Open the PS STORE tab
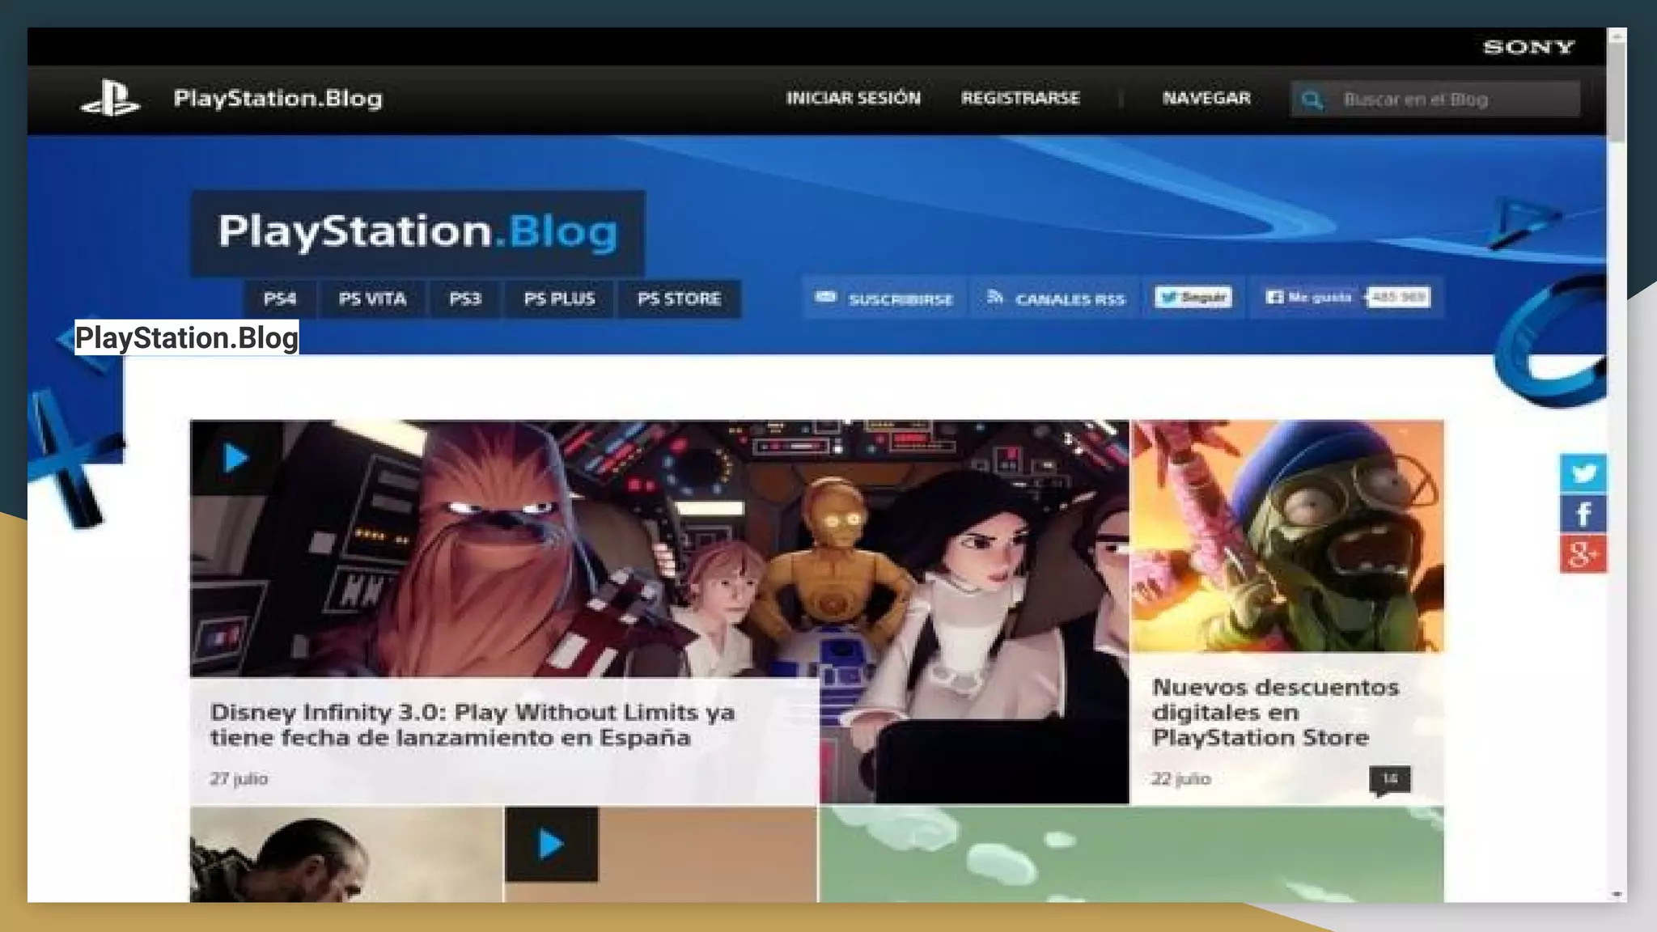The image size is (1657, 932). coord(679,299)
